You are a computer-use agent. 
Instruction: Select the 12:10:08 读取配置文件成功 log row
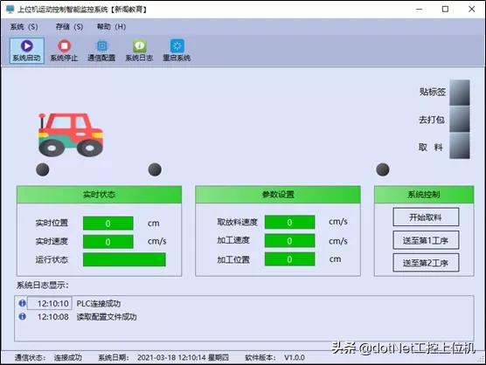click(x=244, y=316)
